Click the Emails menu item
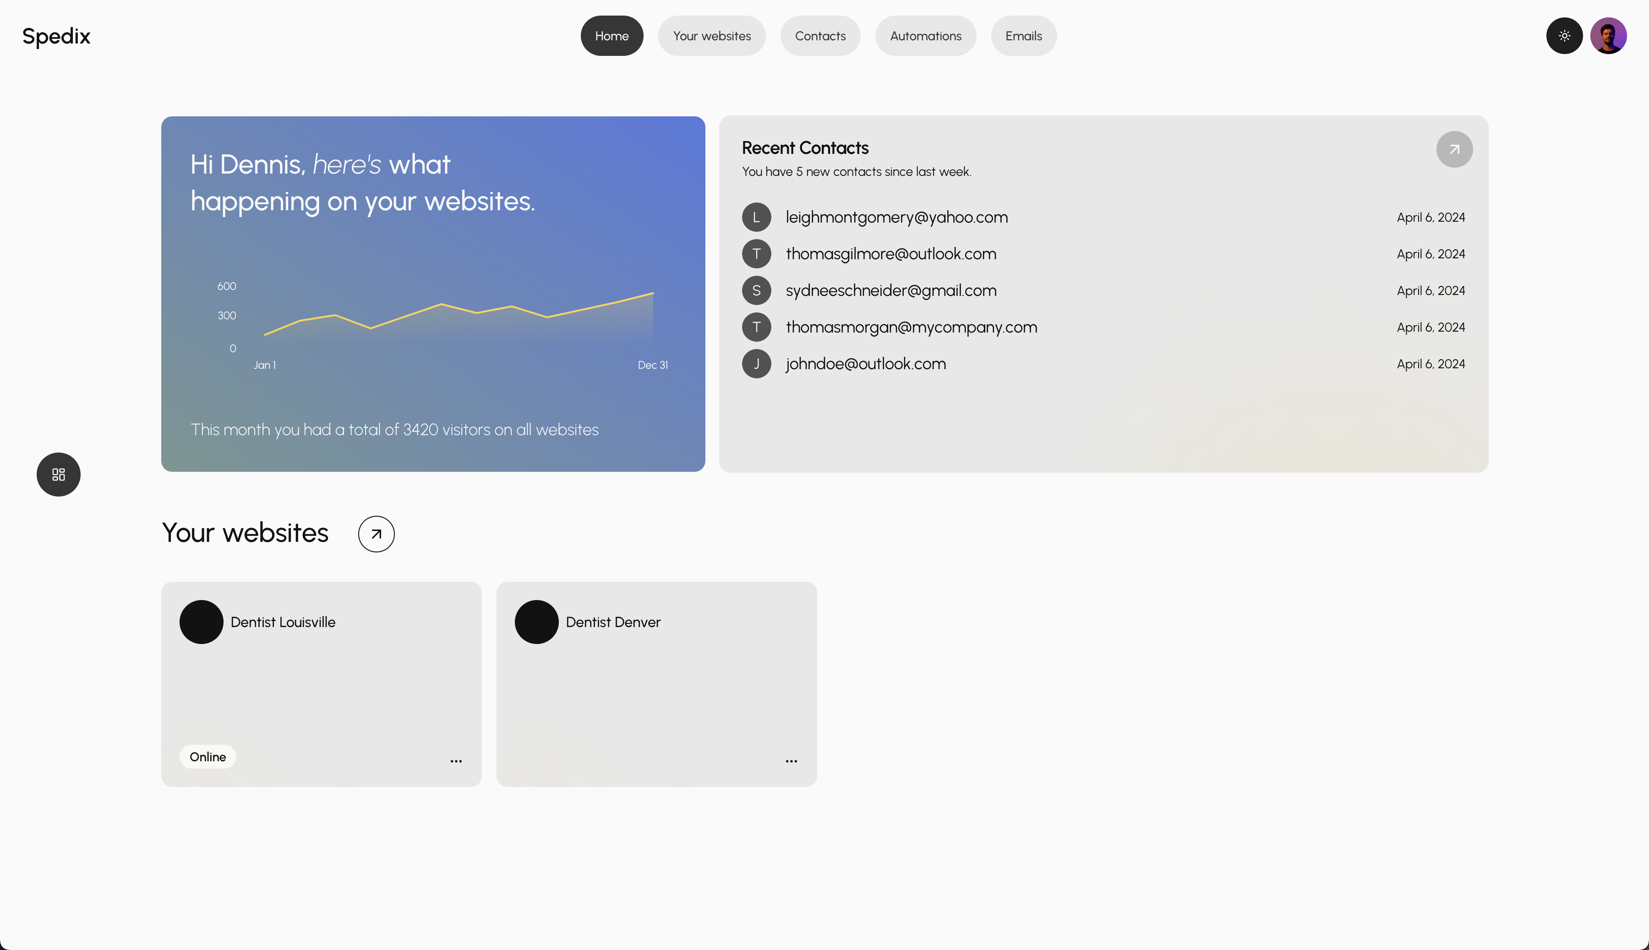 1024,35
